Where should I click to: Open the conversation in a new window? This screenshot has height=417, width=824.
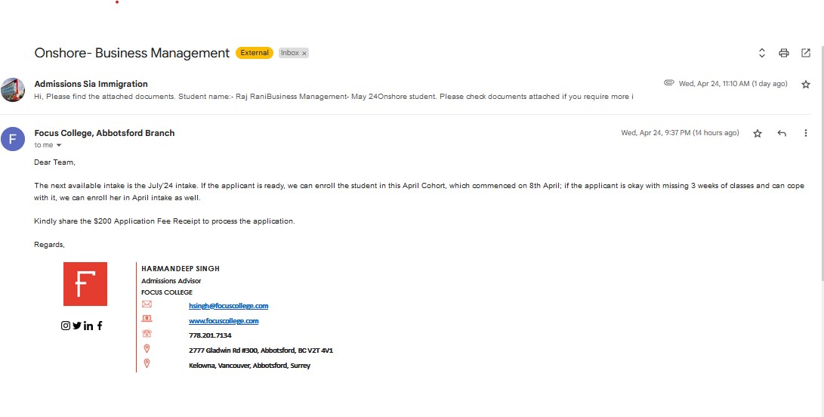[x=806, y=53]
